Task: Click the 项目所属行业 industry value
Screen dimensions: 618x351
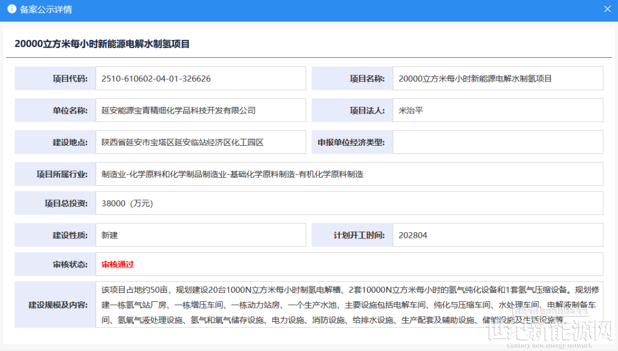Action: tap(232, 174)
